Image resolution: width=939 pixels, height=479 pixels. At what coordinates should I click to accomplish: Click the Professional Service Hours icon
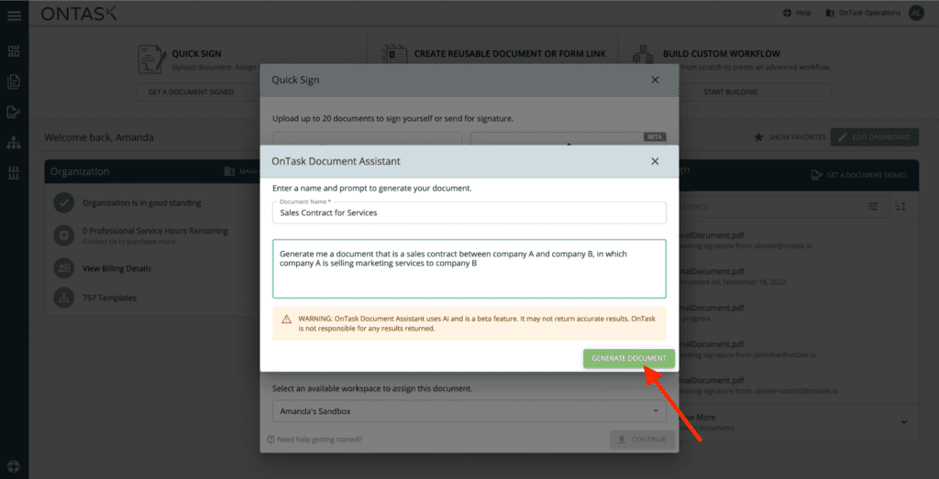63,235
